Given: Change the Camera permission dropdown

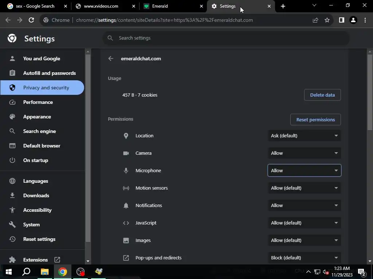Looking at the screenshot, I should [x=304, y=153].
